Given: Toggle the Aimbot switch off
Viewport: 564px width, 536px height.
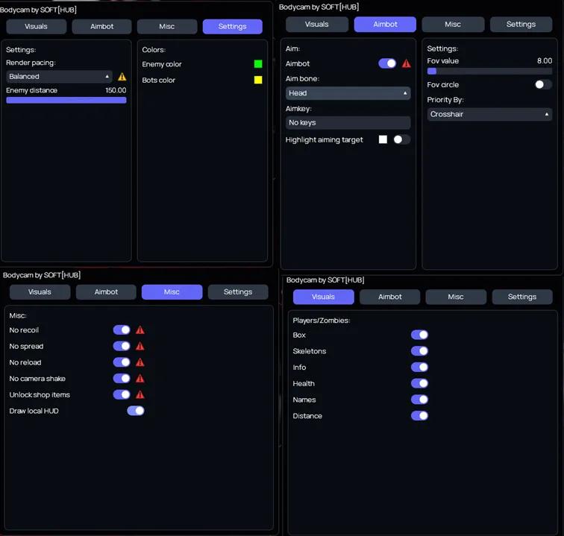Looking at the screenshot, I should [x=387, y=63].
